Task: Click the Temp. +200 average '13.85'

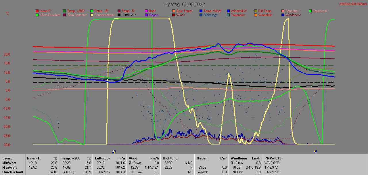Action: click(x=87, y=172)
